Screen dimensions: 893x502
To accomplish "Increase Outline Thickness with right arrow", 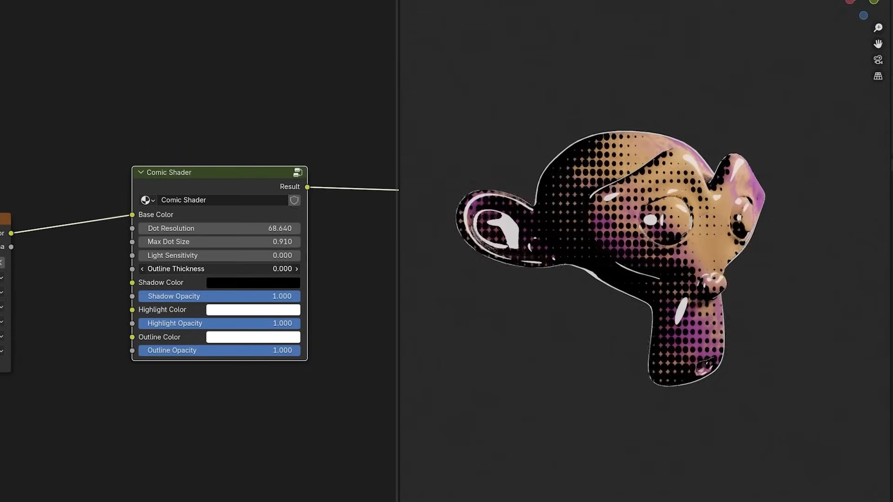I will 297,269.
